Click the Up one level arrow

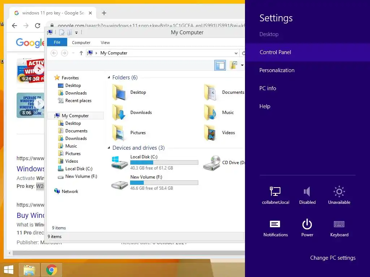click(x=81, y=53)
